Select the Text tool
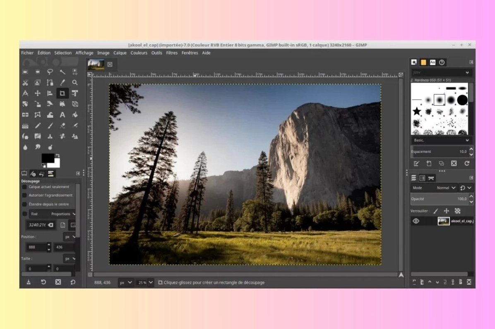 (x=62, y=115)
